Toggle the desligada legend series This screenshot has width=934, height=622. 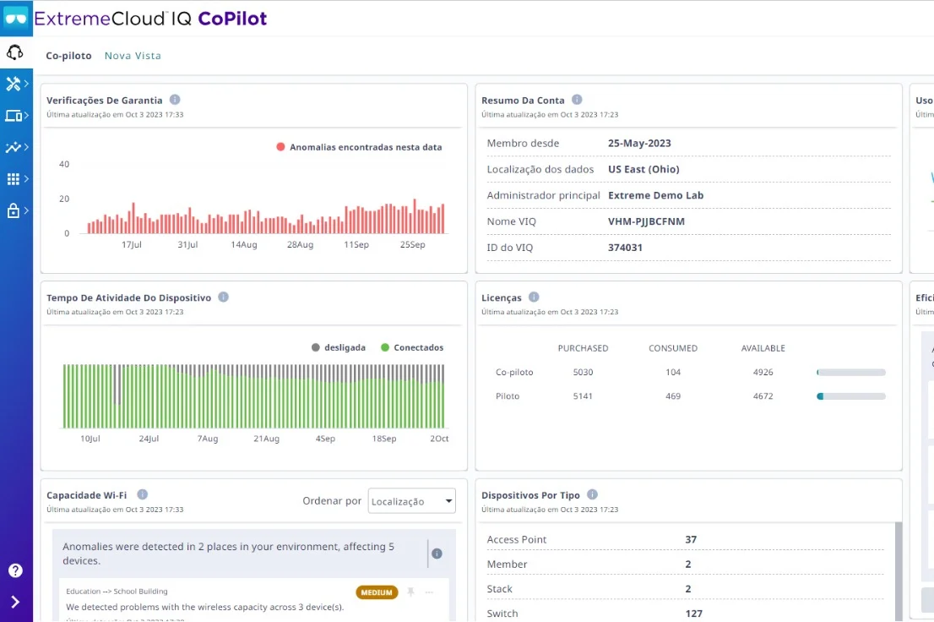pyautogui.click(x=339, y=347)
